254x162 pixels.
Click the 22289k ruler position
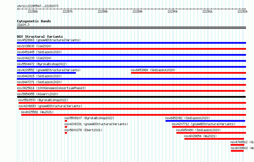pyautogui.click(x=138, y=11)
